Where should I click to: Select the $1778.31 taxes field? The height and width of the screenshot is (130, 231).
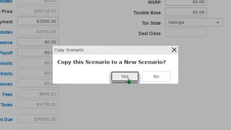(38, 104)
